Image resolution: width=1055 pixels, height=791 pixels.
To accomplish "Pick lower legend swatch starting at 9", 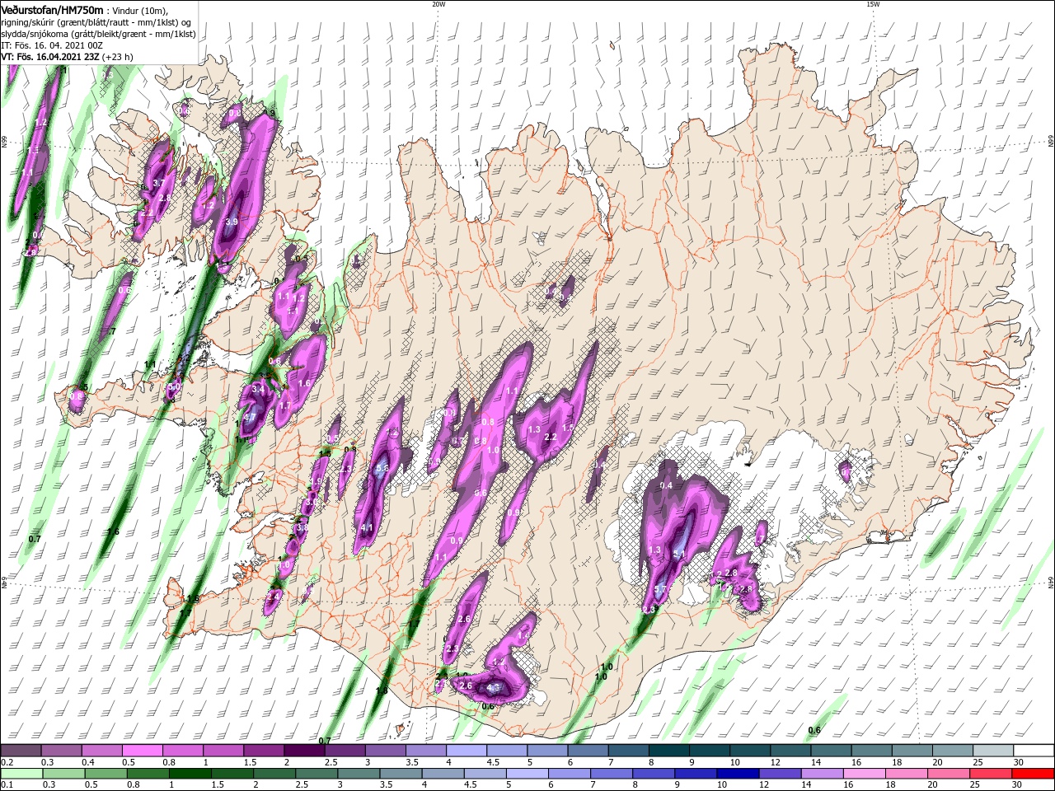I will [x=696, y=774].
